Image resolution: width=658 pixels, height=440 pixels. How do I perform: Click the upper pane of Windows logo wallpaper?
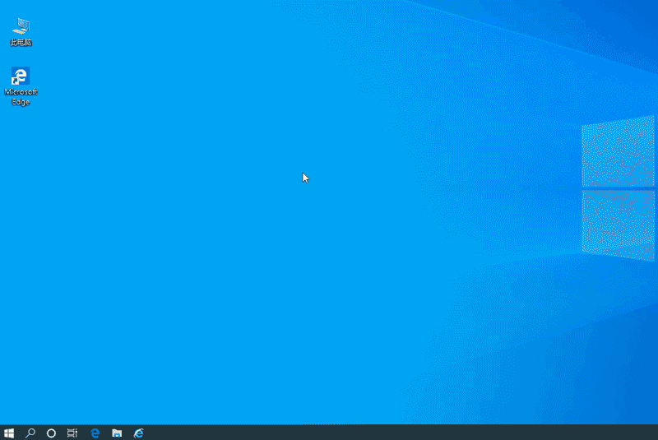point(619,152)
